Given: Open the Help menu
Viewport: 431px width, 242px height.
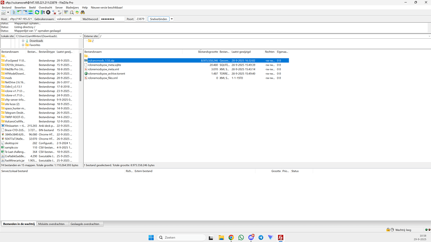Looking at the screenshot, I should (85, 8).
